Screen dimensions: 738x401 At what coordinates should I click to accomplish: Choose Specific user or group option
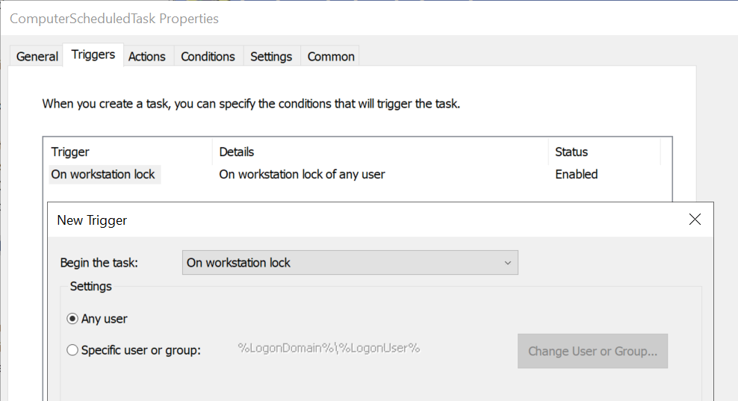pyautogui.click(x=72, y=349)
